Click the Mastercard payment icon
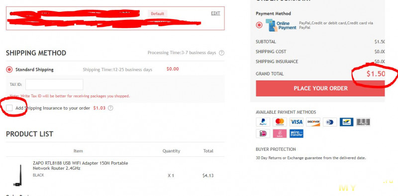Screen dimensions: 398x196 click(280, 122)
